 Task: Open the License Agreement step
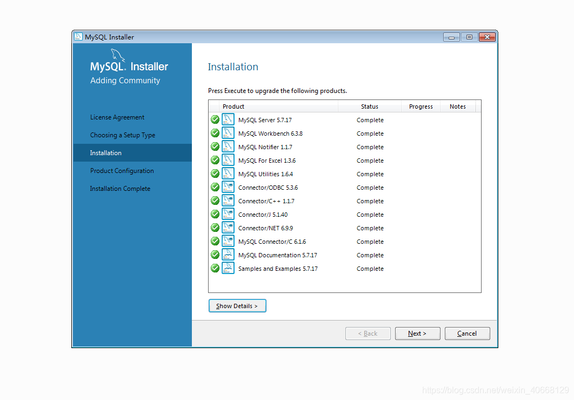click(x=117, y=117)
